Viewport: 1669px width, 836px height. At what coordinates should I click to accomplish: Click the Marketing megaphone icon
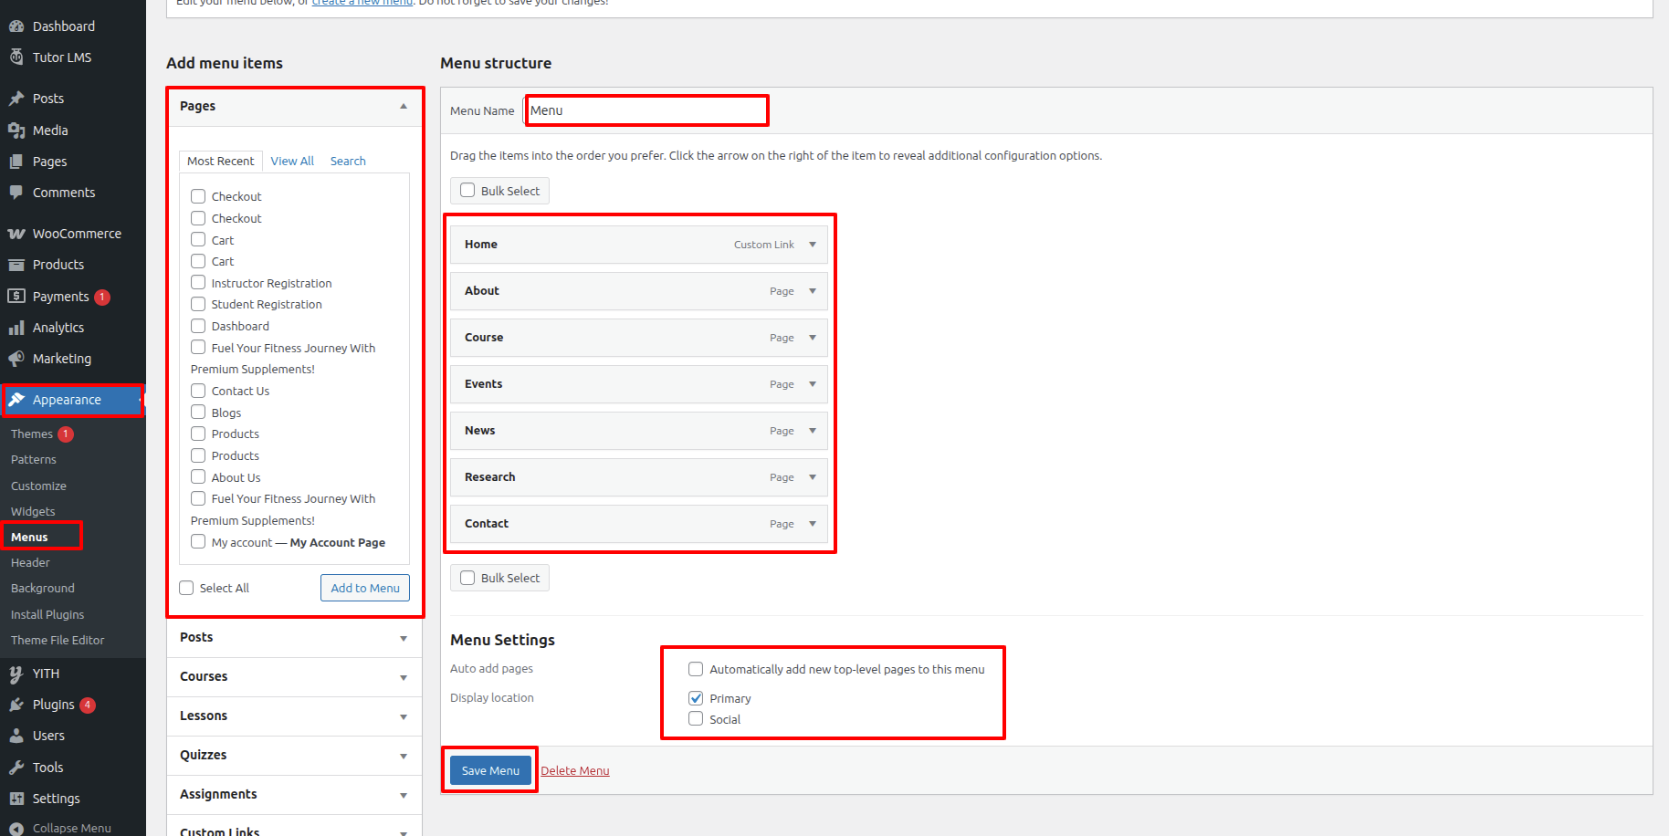click(16, 359)
